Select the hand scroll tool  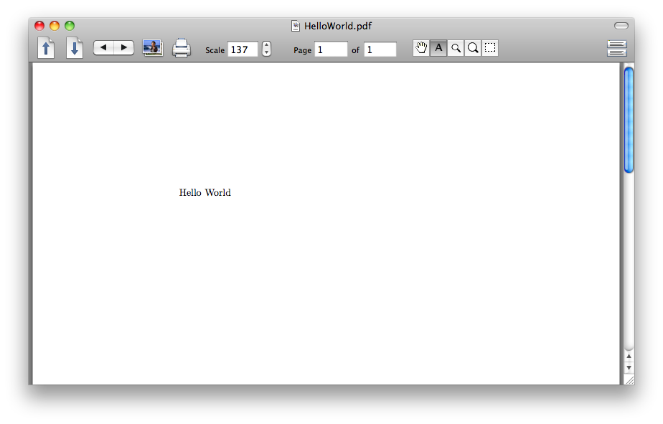click(x=421, y=48)
